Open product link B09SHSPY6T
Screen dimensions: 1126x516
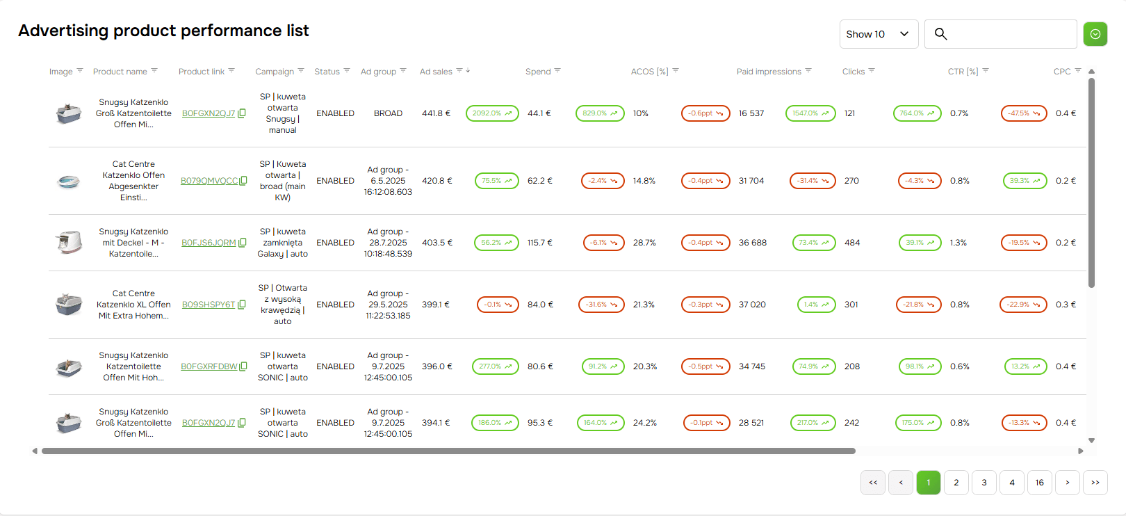(x=209, y=305)
